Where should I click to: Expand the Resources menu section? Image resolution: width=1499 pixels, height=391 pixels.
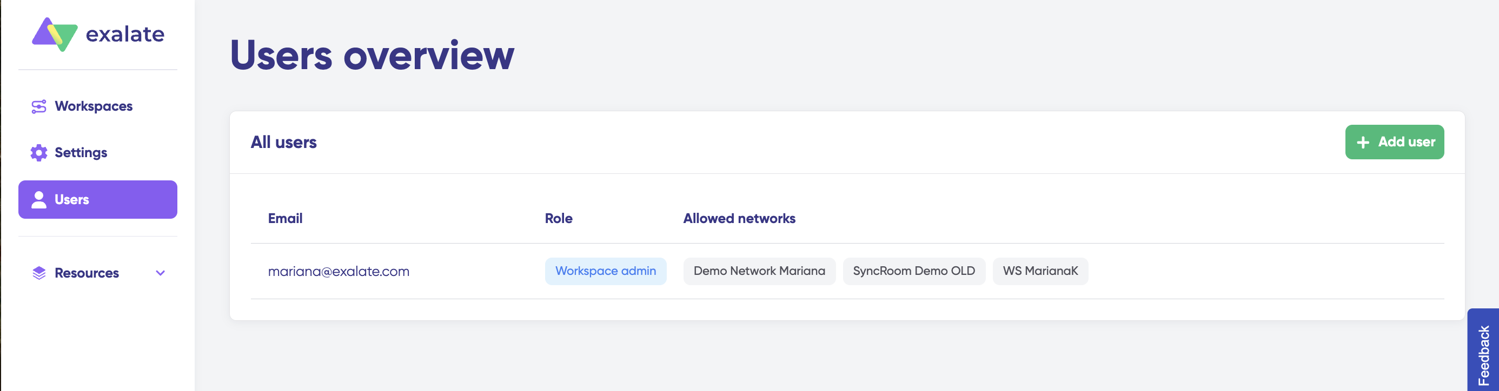[x=87, y=273]
